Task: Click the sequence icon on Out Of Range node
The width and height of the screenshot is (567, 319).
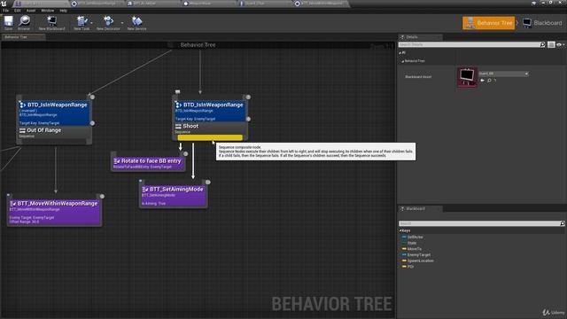Action: click(x=22, y=130)
